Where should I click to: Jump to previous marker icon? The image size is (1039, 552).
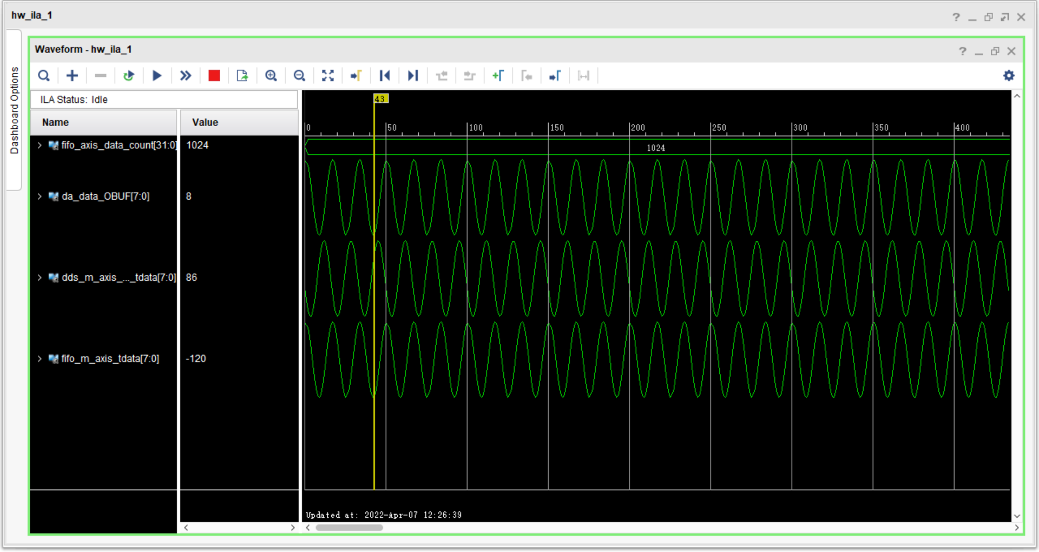[x=527, y=76]
